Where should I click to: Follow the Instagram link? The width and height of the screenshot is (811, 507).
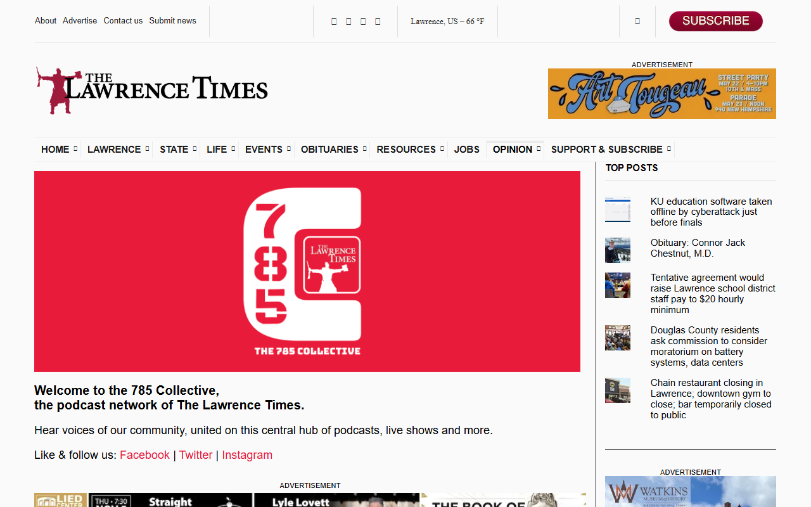pos(247,455)
